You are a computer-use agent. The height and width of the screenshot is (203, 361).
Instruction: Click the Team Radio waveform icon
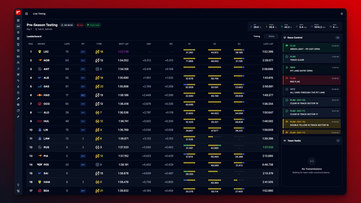click(x=285, y=141)
